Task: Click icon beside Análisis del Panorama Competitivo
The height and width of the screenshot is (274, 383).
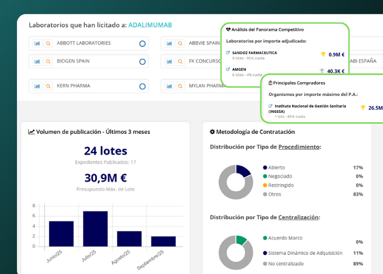Action: pyautogui.click(x=228, y=30)
